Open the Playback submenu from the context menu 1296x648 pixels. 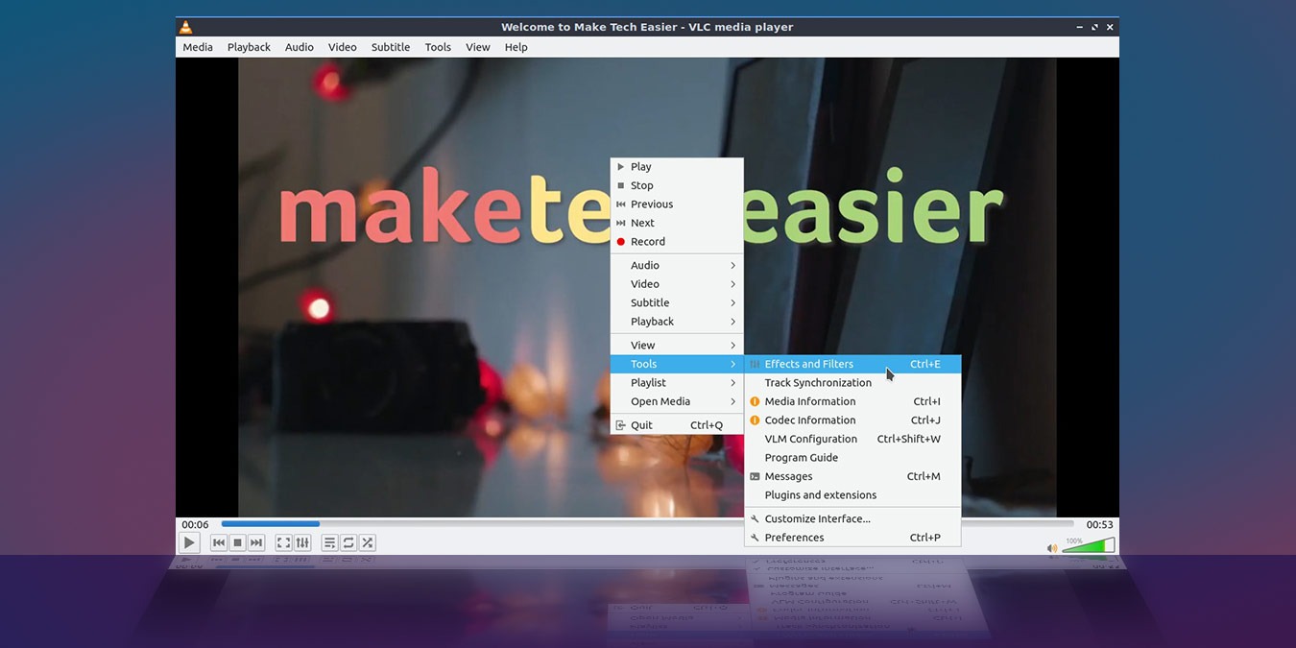click(654, 321)
